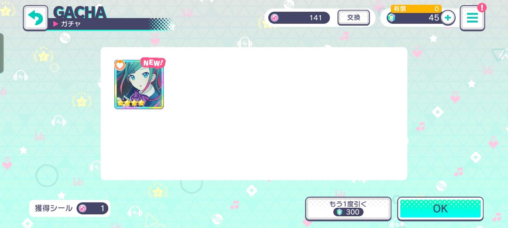Tap the GACHA header title

pyautogui.click(x=79, y=12)
